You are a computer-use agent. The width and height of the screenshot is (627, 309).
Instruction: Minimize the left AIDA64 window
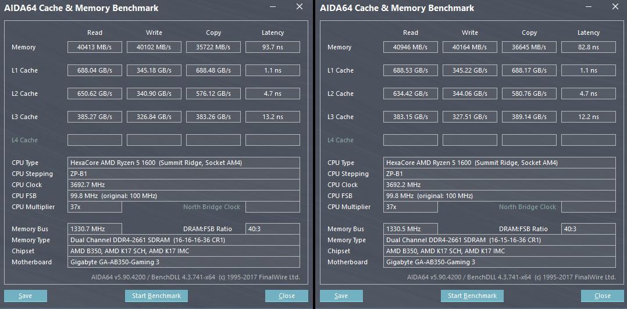[x=272, y=7]
